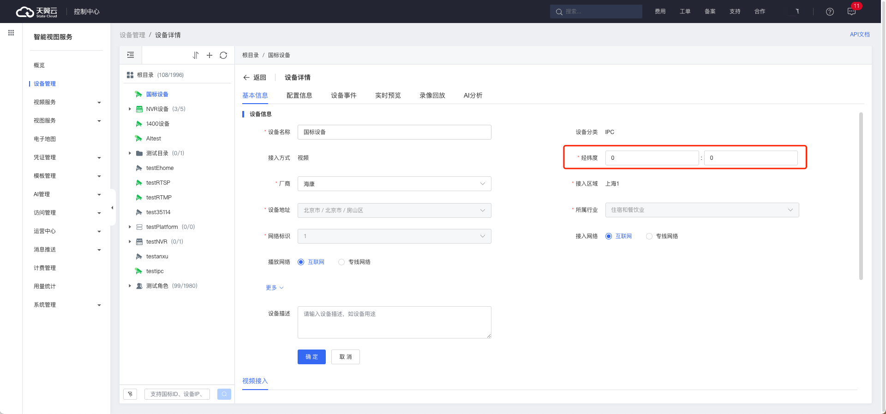Click the filter icon at the bottom of the tree
This screenshot has height=414, width=886.
[130, 394]
